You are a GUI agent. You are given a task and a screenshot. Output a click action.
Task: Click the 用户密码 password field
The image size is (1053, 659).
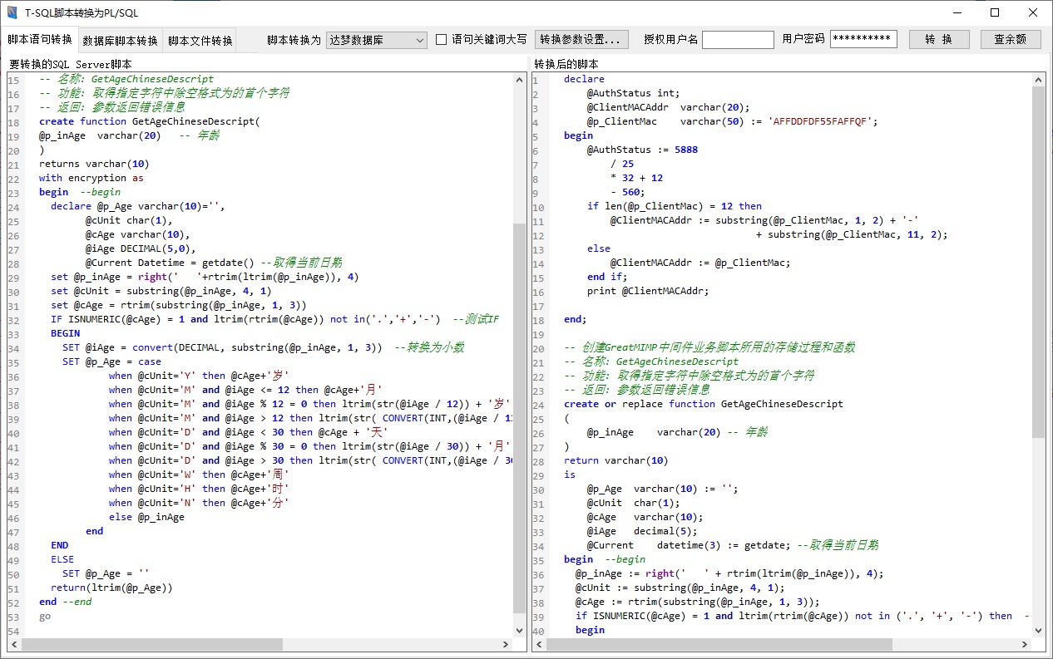tap(863, 40)
